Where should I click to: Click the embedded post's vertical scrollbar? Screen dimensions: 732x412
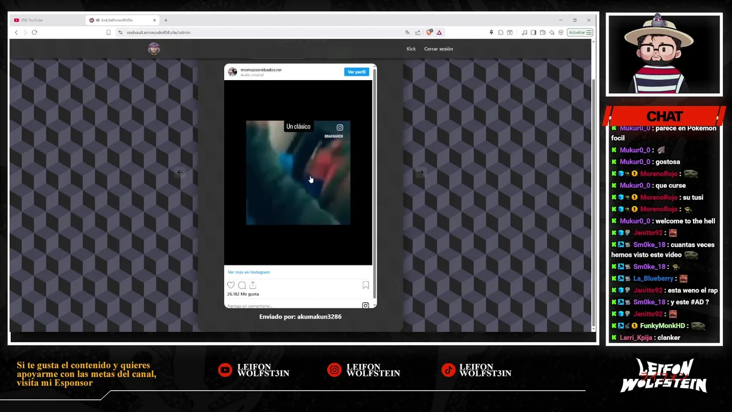[x=375, y=183]
